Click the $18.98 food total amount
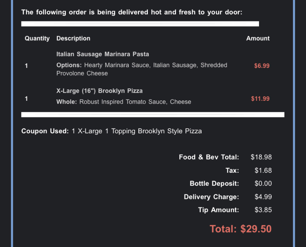The width and height of the screenshot is (306, 247). [261, 157]
